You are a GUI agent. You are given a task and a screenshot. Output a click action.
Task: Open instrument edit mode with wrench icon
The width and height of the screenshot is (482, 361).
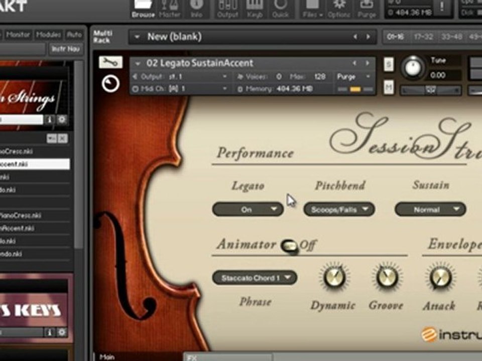(x=110, y=62)
